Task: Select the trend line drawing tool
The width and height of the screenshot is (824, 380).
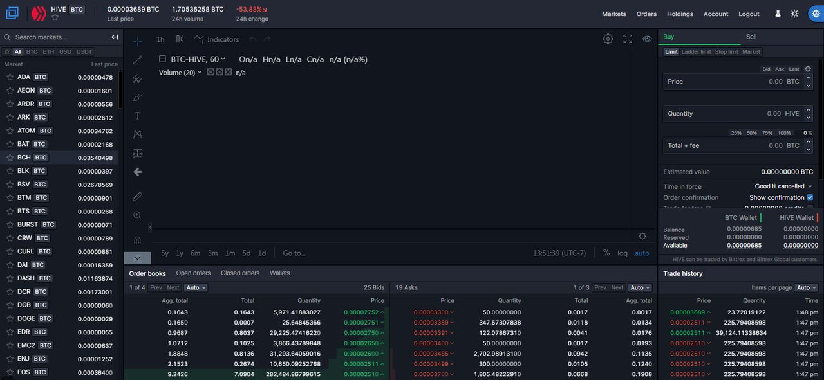Action: pos(137,60)
